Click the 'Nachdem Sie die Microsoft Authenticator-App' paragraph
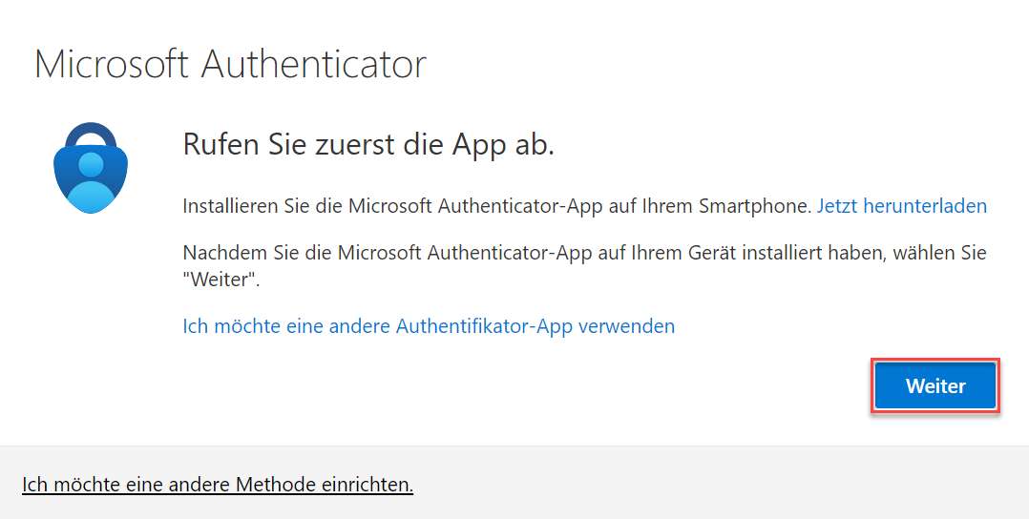Viewport: 1029px width, 519px height. tap(585, 266)
